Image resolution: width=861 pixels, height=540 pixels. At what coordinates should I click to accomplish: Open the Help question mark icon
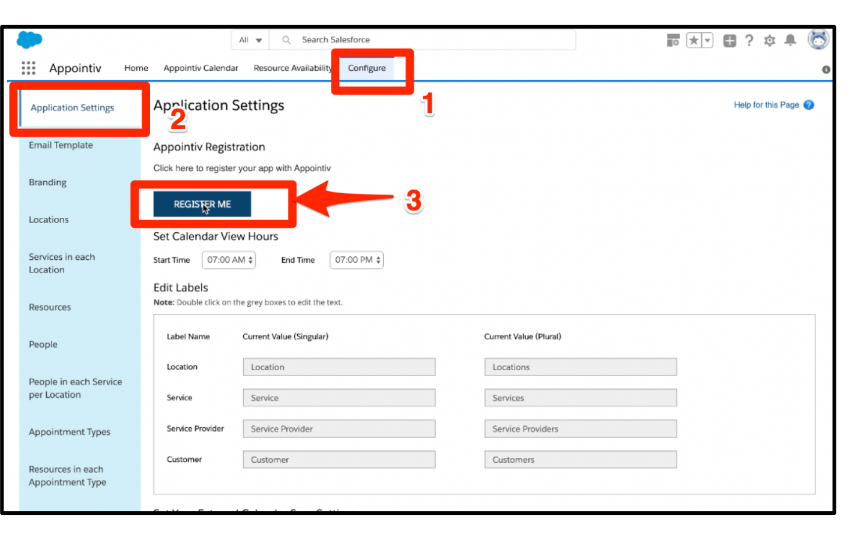click(749, 40)
